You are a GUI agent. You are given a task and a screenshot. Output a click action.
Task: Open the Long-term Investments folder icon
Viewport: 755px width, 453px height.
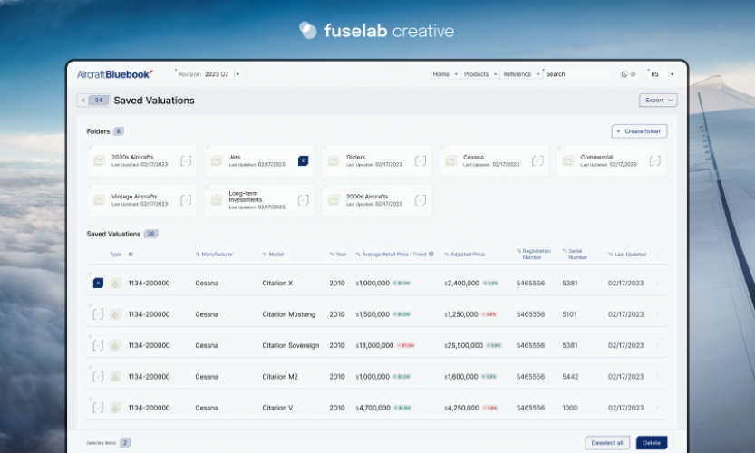(217, 200)
